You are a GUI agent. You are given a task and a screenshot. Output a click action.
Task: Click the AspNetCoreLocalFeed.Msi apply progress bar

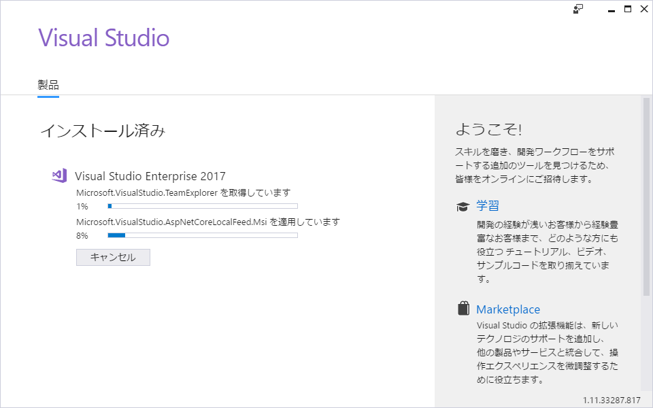pos(203,235)
